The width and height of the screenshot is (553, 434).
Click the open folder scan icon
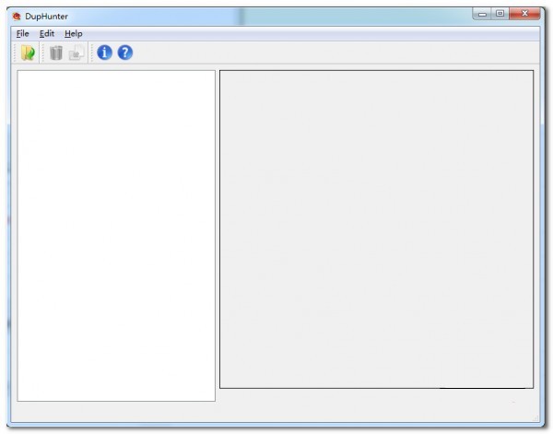[28, 53]
